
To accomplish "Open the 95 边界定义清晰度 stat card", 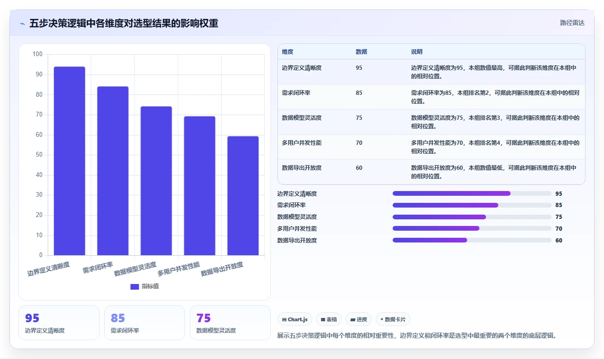I will pos(59,323).
